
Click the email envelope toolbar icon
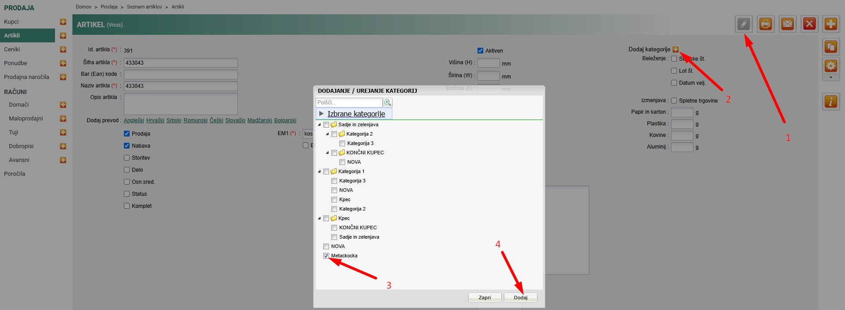[x=788, y=24]
